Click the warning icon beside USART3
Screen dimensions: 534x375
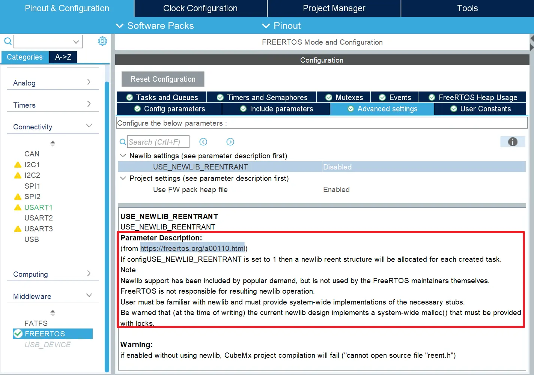[18, 229]
